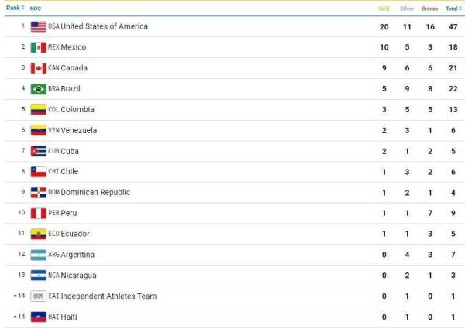
Task: Click the Independent Athletes Team flag icon
Action: point(39,296)
